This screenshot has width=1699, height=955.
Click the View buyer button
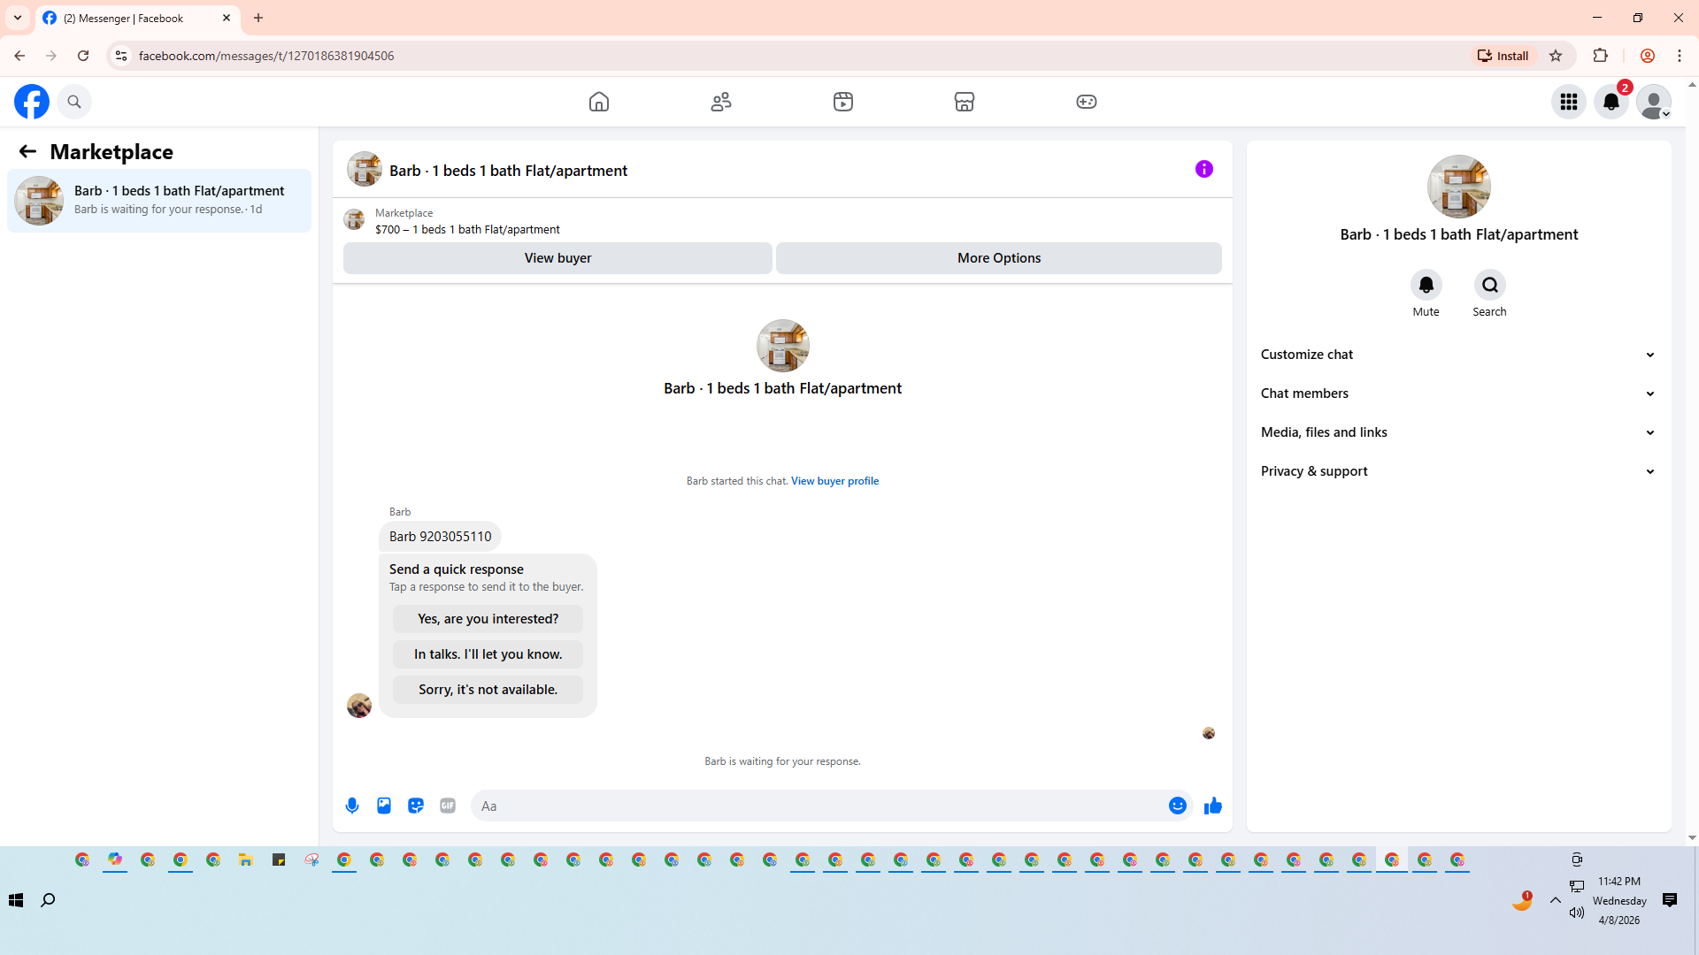tap(557, 258)
